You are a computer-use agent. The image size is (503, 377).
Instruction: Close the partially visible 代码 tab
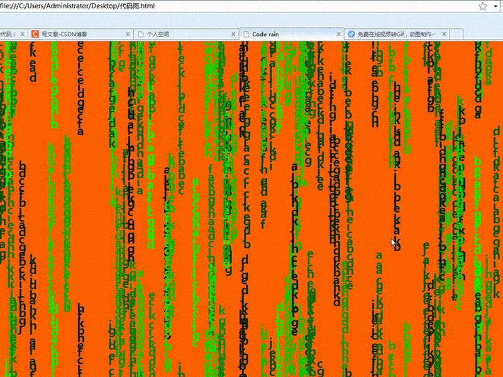(x=22, y=34)
